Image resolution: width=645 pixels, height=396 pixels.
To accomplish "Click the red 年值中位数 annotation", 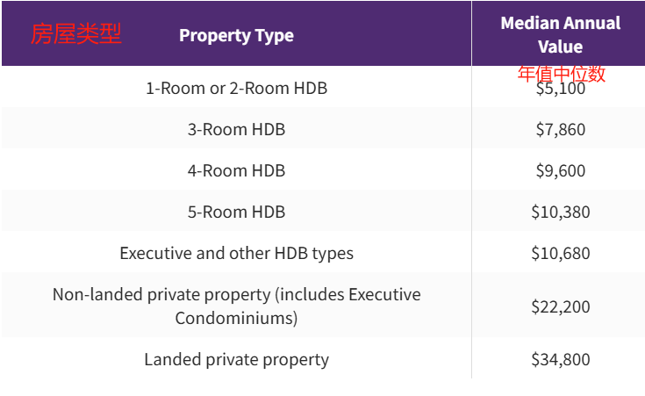I will 562,74.
